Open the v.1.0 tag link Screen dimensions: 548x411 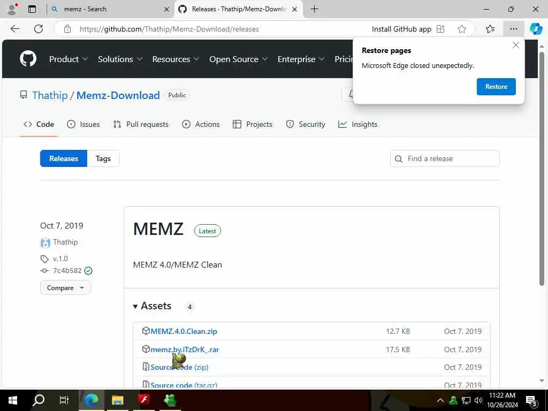click(x=60, y=258)
